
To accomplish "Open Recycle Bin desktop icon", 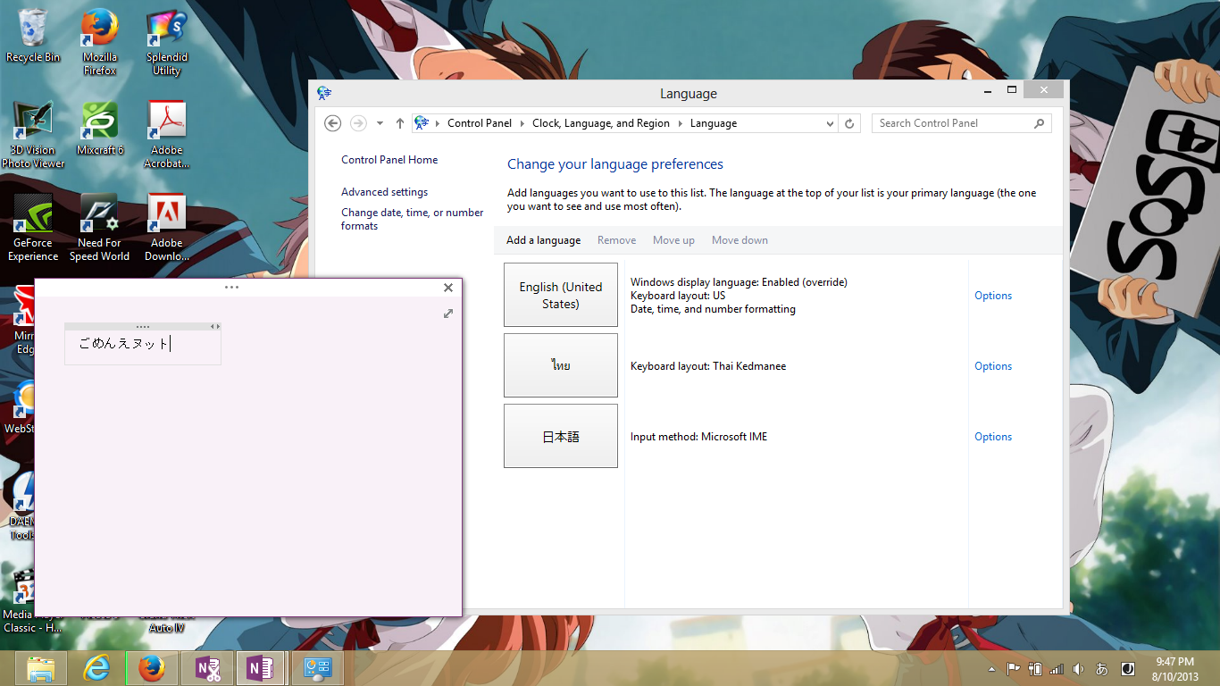I will click(33, 36).
